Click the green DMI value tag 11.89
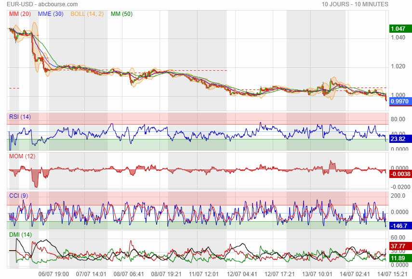 [x=400, y=258]
